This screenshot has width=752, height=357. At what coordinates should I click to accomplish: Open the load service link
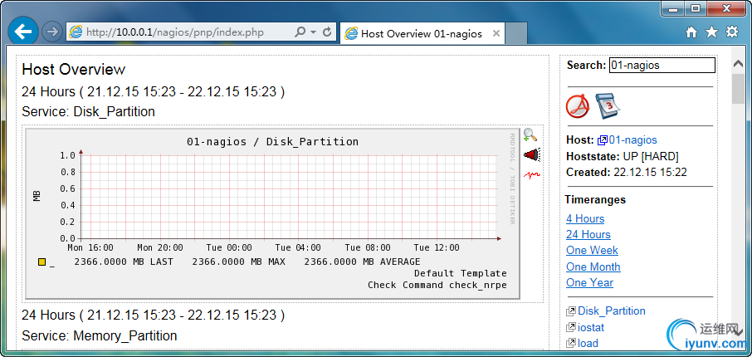click(588, 343)
